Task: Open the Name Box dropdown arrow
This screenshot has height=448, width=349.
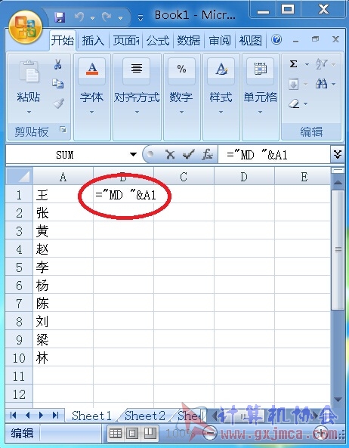Action: click(x=133, y=155)
